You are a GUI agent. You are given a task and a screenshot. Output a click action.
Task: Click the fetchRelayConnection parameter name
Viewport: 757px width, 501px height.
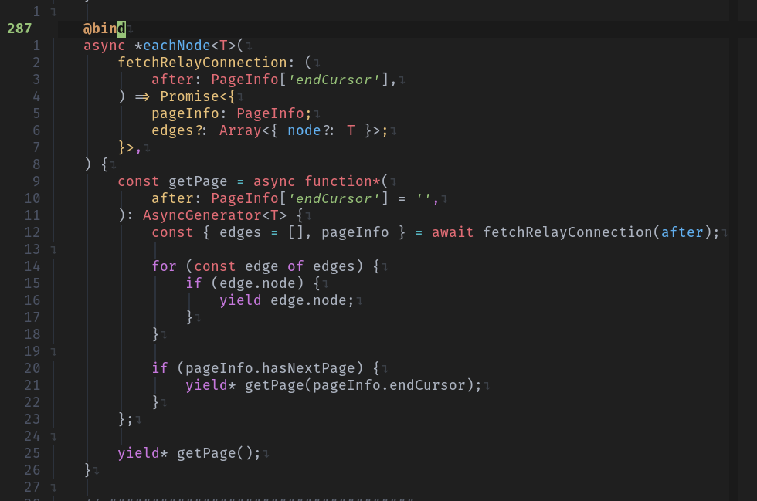click(202, 63)
